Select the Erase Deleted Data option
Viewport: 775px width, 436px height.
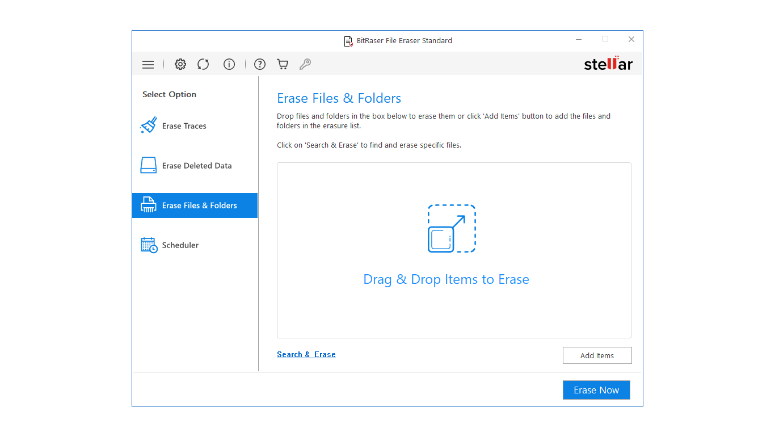[195, 166]
